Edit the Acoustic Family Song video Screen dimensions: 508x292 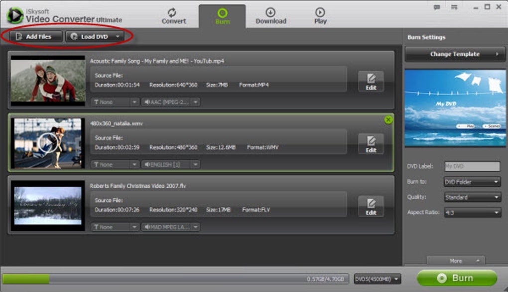(371, 81)
